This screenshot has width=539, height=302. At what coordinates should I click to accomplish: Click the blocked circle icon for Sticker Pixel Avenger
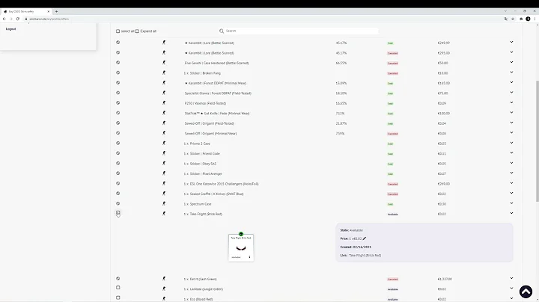point(118,173)
